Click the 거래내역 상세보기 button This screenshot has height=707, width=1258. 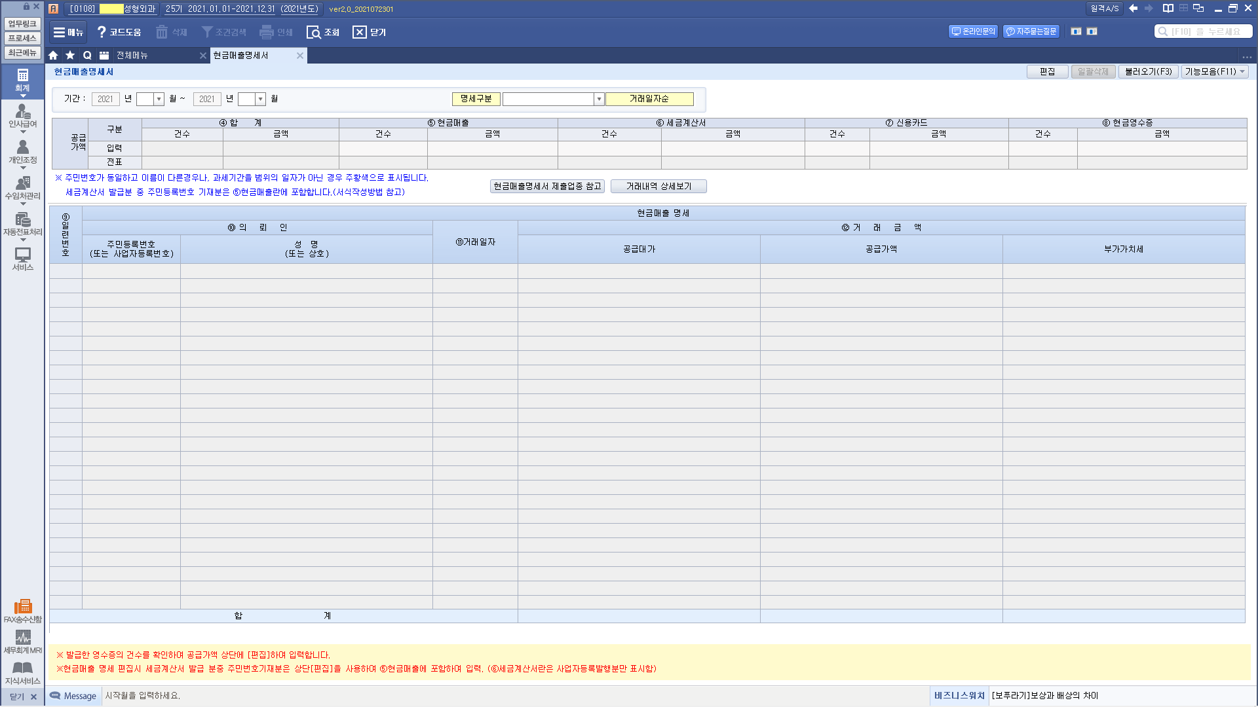(658, 187)
